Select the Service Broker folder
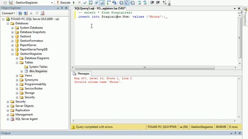Viewport: 248px width, 139px height. point(34,88)
